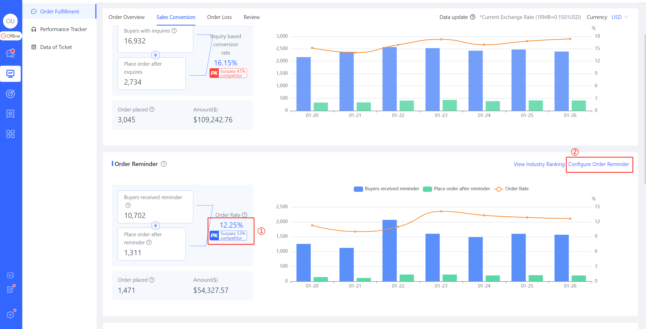This screenshot has height=329, width=646.
Task: Switch to the Sales Conversion tab
Action: click(x=176, y=17)
